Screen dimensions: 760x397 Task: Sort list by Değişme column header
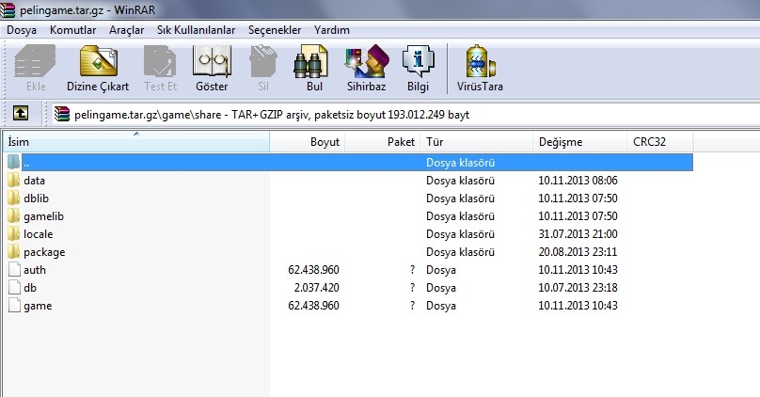click(579, 142)
